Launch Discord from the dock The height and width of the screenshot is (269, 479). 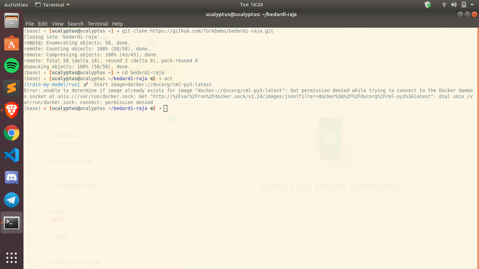[x=12, y=178]
